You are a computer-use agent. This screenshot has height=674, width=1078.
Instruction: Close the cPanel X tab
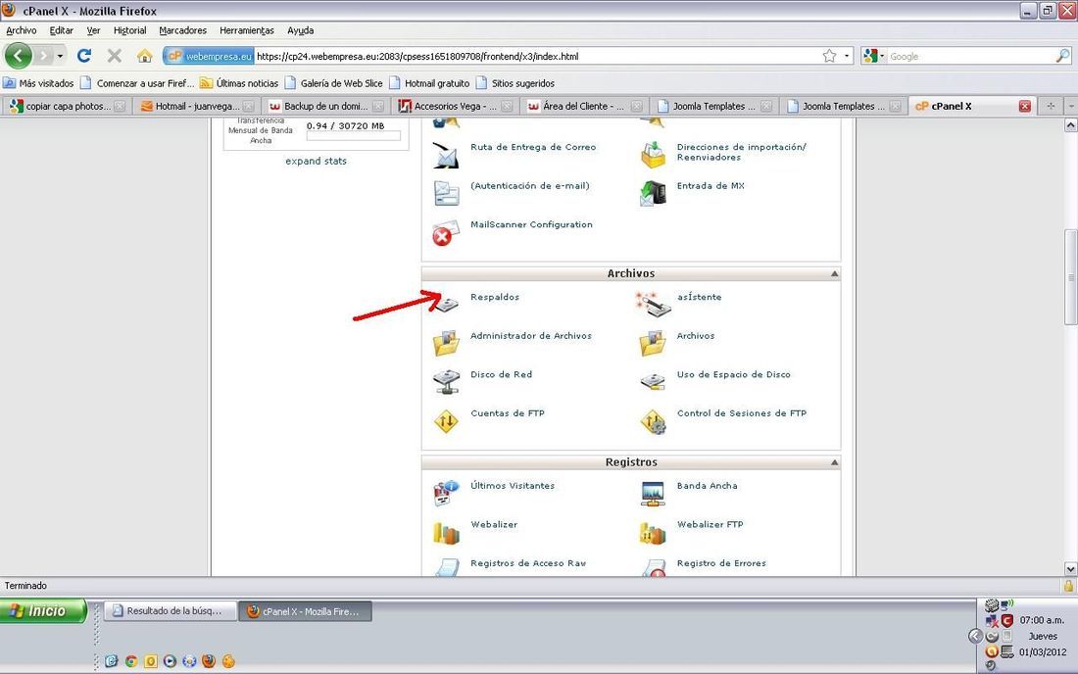tap(1024, 106)
